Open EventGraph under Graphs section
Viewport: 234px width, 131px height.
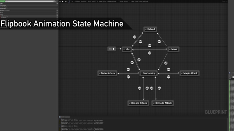(x=3, y=5)
